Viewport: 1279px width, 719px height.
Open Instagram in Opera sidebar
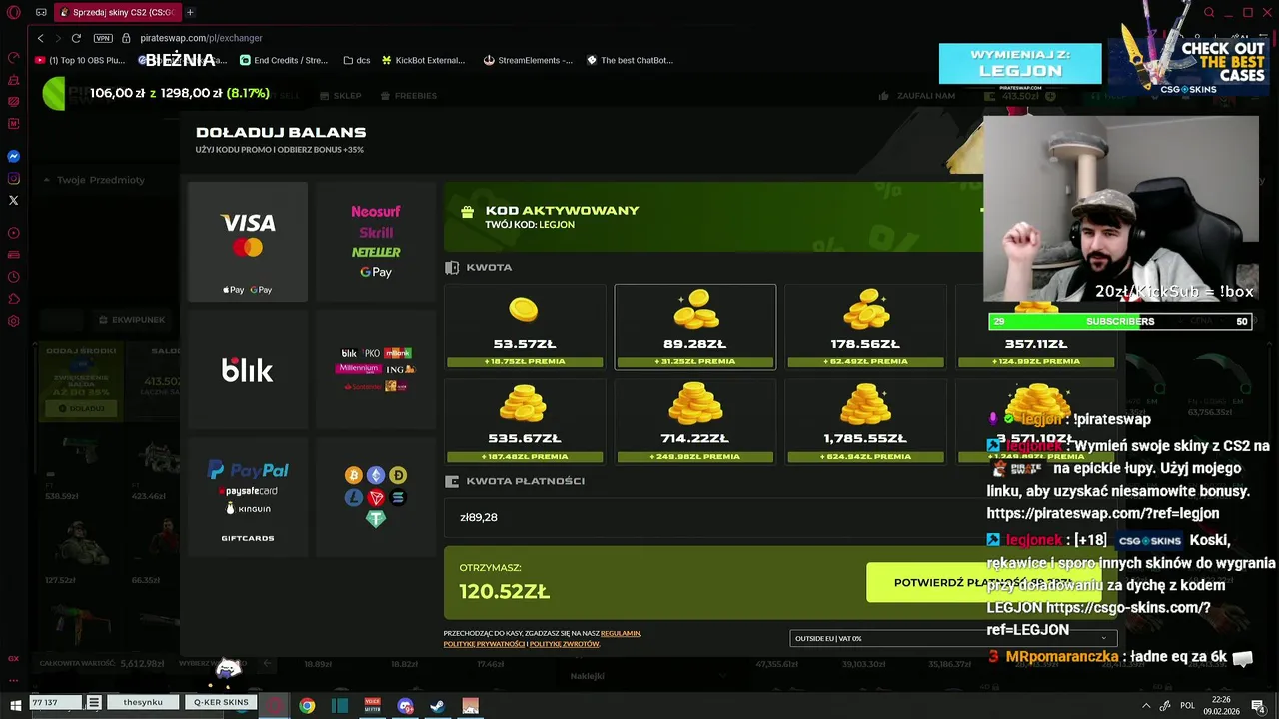(x=14, y=179)
